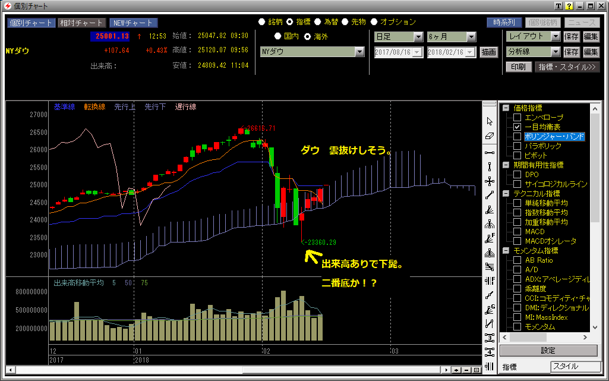Select the 為替 radio button
The image size is (609, 381).
coord(318,22)
